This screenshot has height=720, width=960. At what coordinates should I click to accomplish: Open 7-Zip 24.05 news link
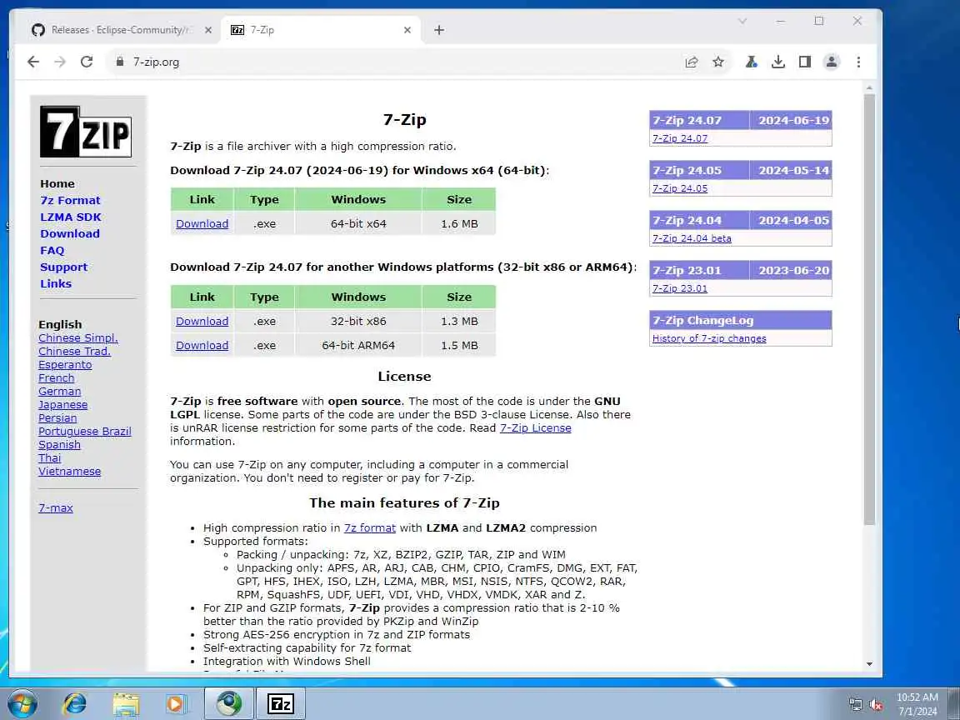680,188
